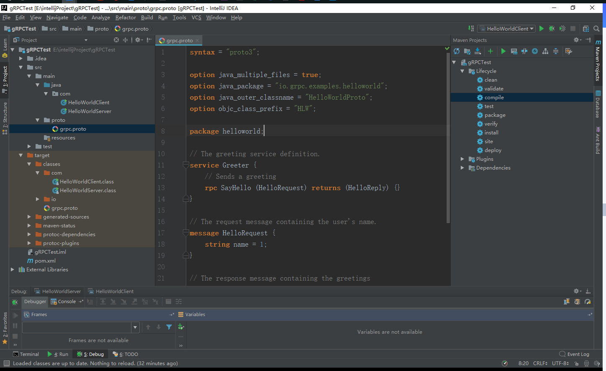Viewport: 606px width, 371px height.
Task: Show Maven dependencies diagram
Action: (545, 51)
